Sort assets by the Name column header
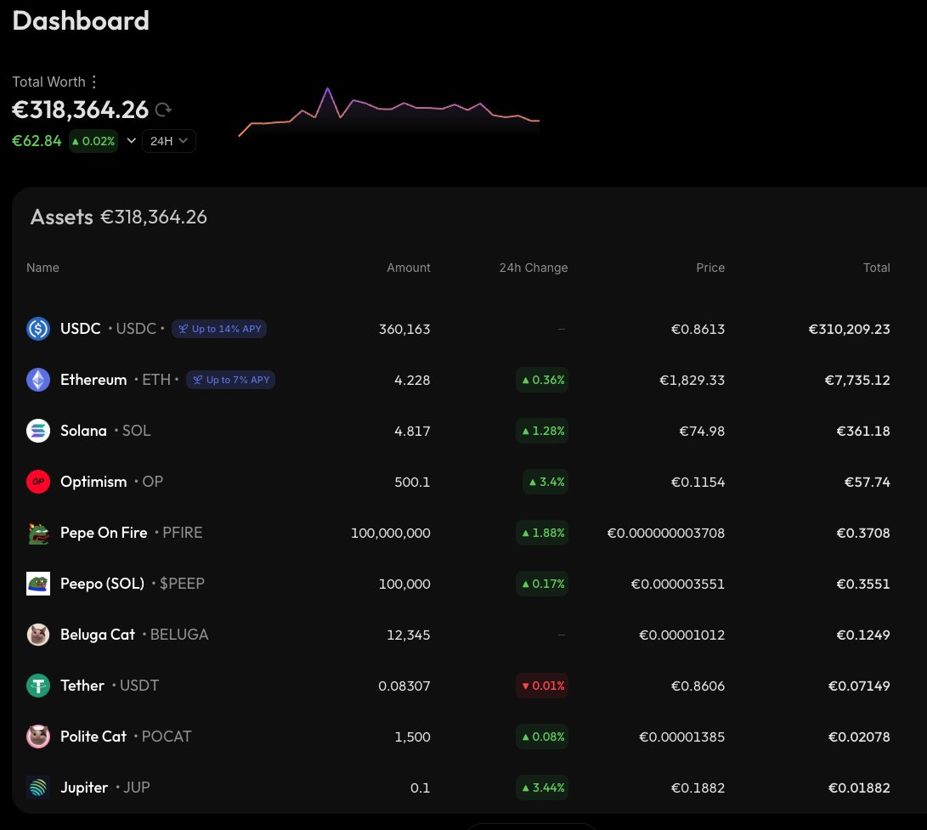The height and width of the screenshot is (830, 927). coord(42,268)
